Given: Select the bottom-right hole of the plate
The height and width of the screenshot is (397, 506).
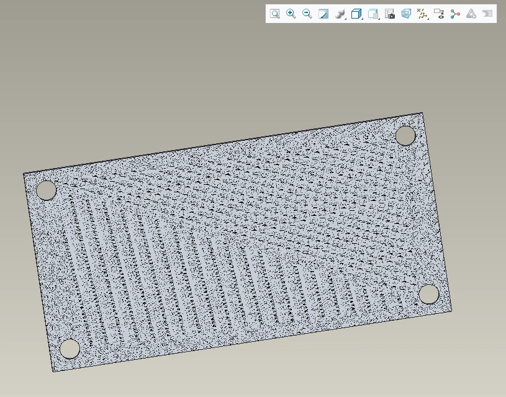Looking at the screenshot, I should (x=429, y=295).
